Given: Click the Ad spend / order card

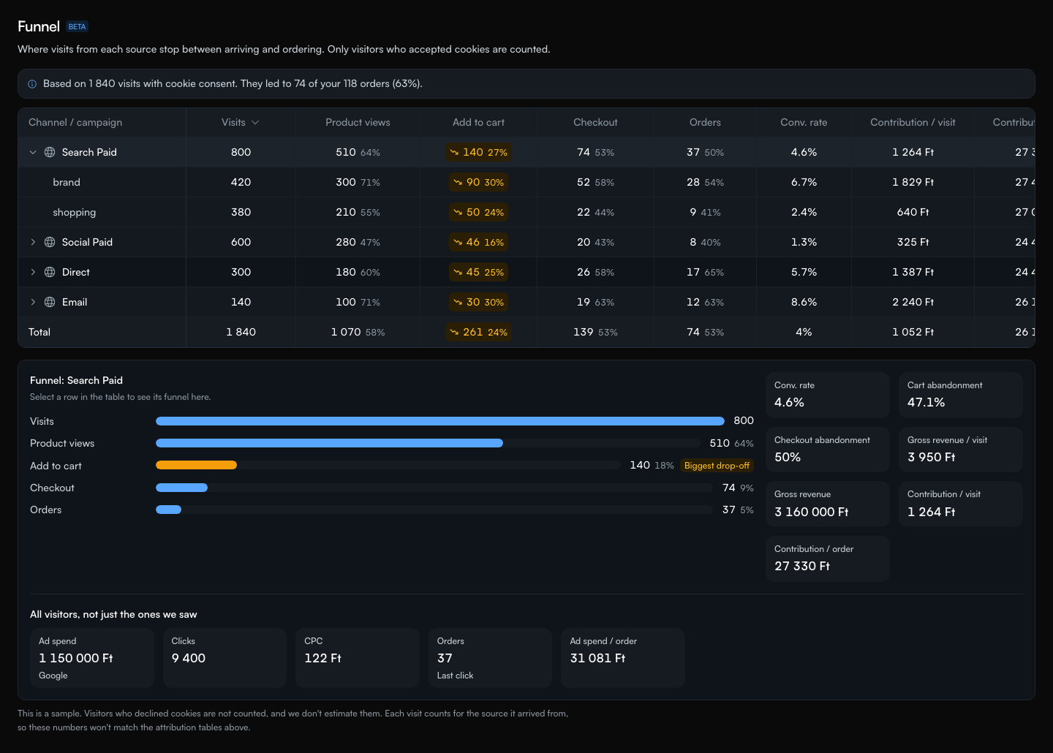Looking at the screenshot, I should pyautogui.click(x=623, y=658).
